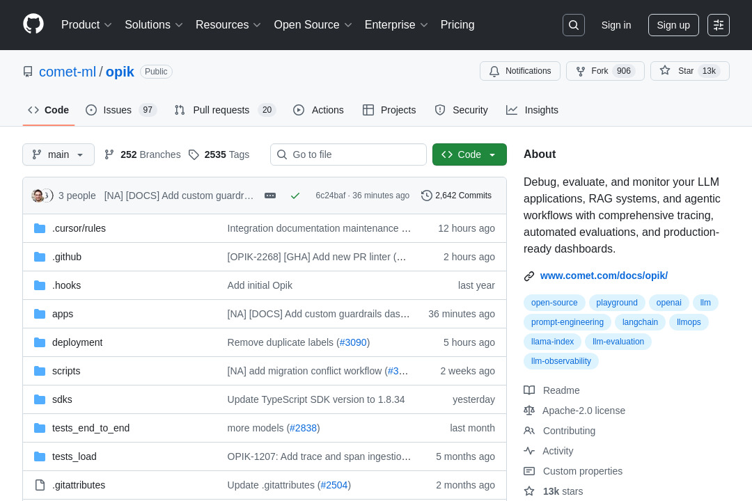Screen dimensions: 752x501
Task: Open the comet-ml owner link
Action: [x=68, y=72]
